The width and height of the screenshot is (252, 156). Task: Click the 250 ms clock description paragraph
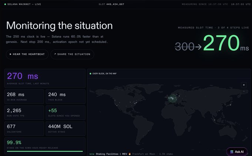(57, 39)
